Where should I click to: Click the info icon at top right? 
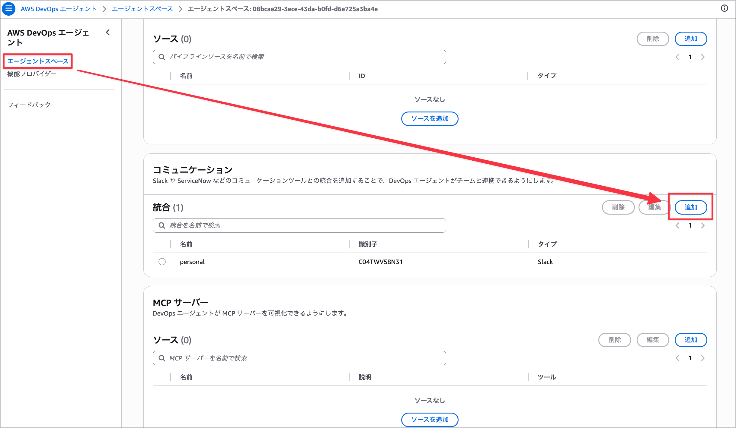click(x=724, y=8)
